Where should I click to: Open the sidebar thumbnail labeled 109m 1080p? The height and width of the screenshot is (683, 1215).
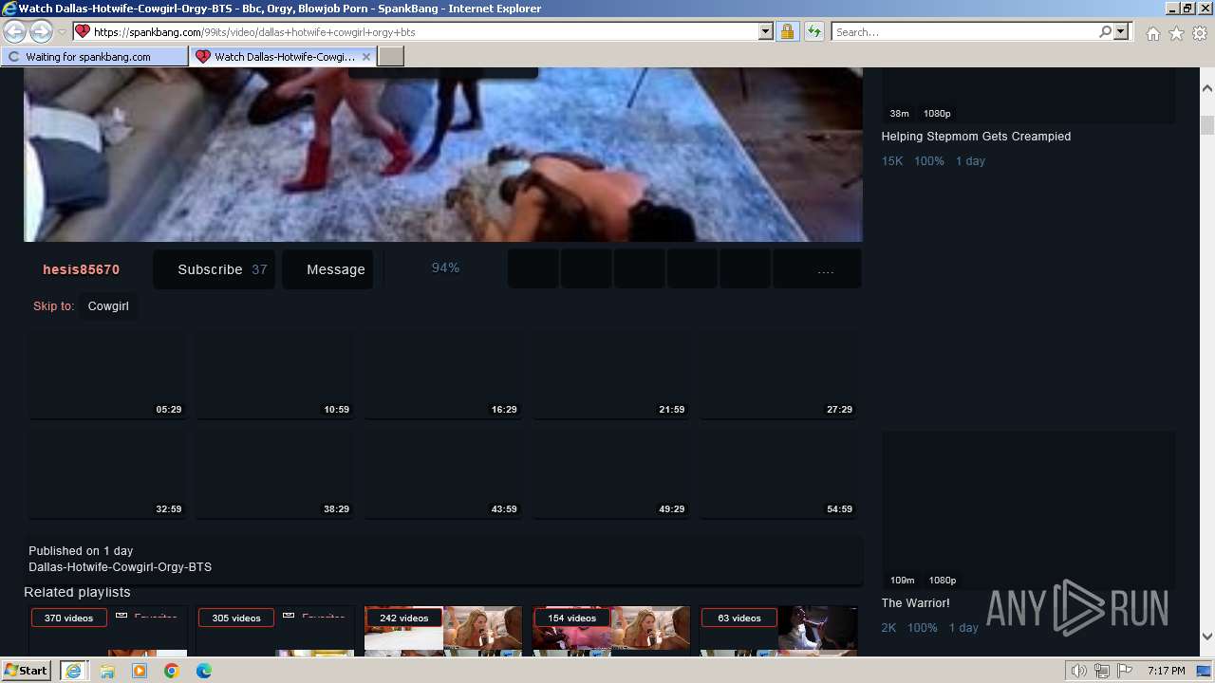click(x=1028, y=510)
